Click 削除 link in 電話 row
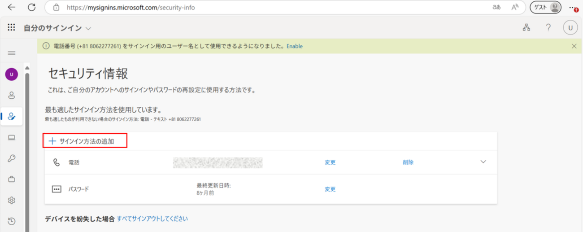This screenshot has width=583, height=232. coord(408,162)
